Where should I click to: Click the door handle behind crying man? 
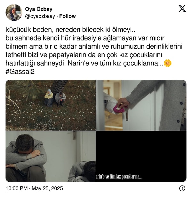(75, 136)
